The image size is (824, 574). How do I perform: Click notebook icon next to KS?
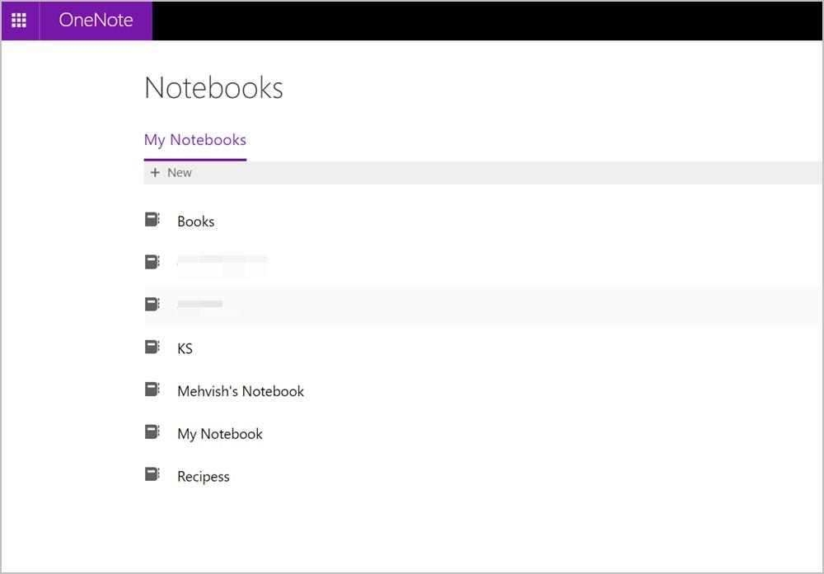coord(152,347)
